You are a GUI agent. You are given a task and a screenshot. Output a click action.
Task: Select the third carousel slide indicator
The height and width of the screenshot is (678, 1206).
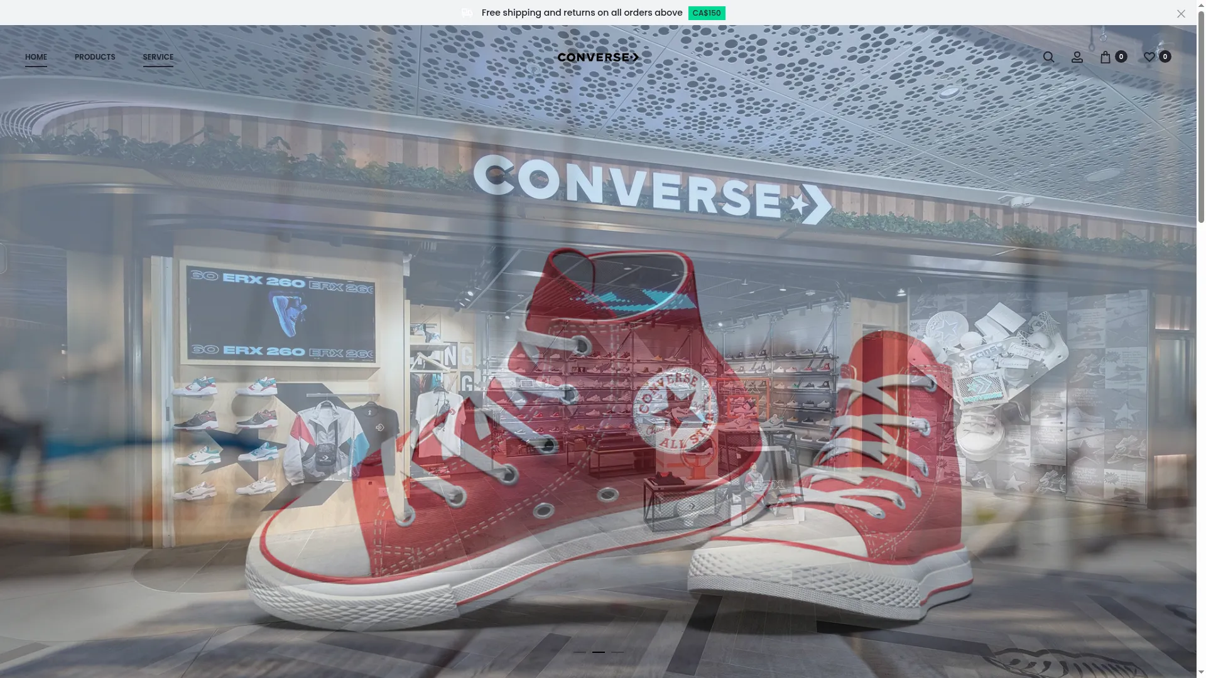tap(617, 652)
